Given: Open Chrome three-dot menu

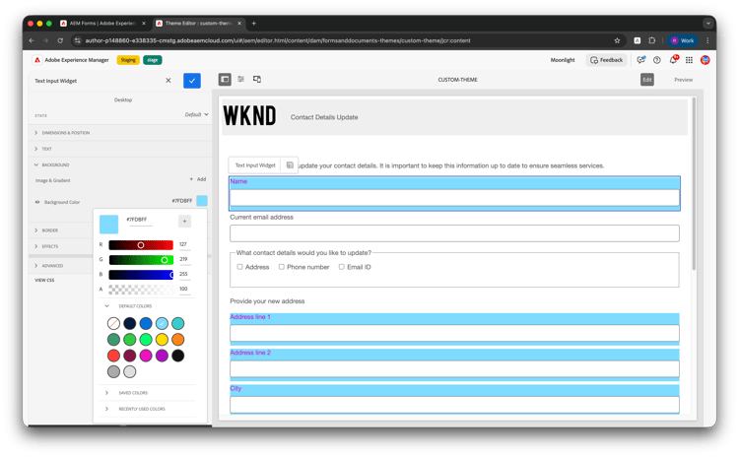Looking at the screenshot, I should [x=707, y=40].
